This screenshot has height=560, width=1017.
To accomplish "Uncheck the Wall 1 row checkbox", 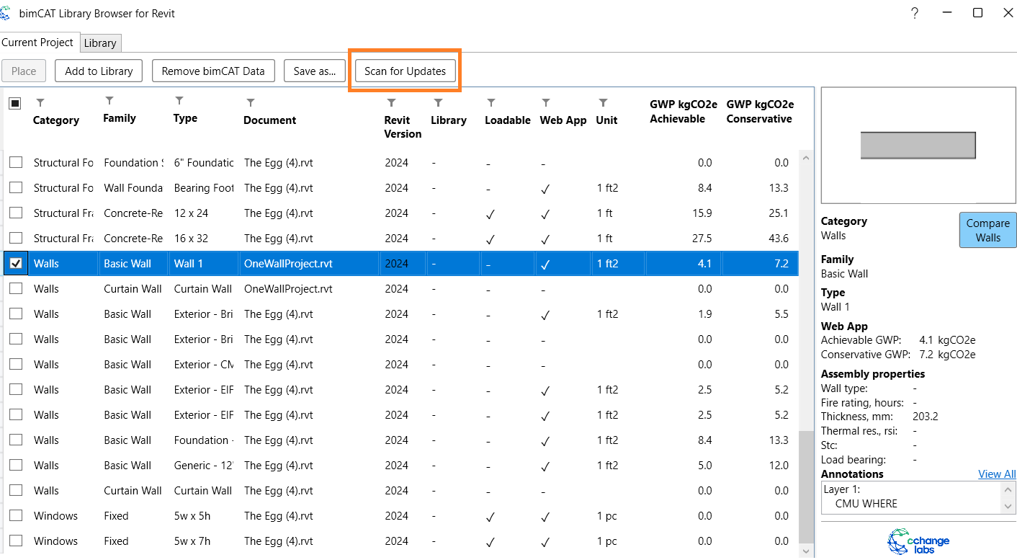I will [15, 264].
